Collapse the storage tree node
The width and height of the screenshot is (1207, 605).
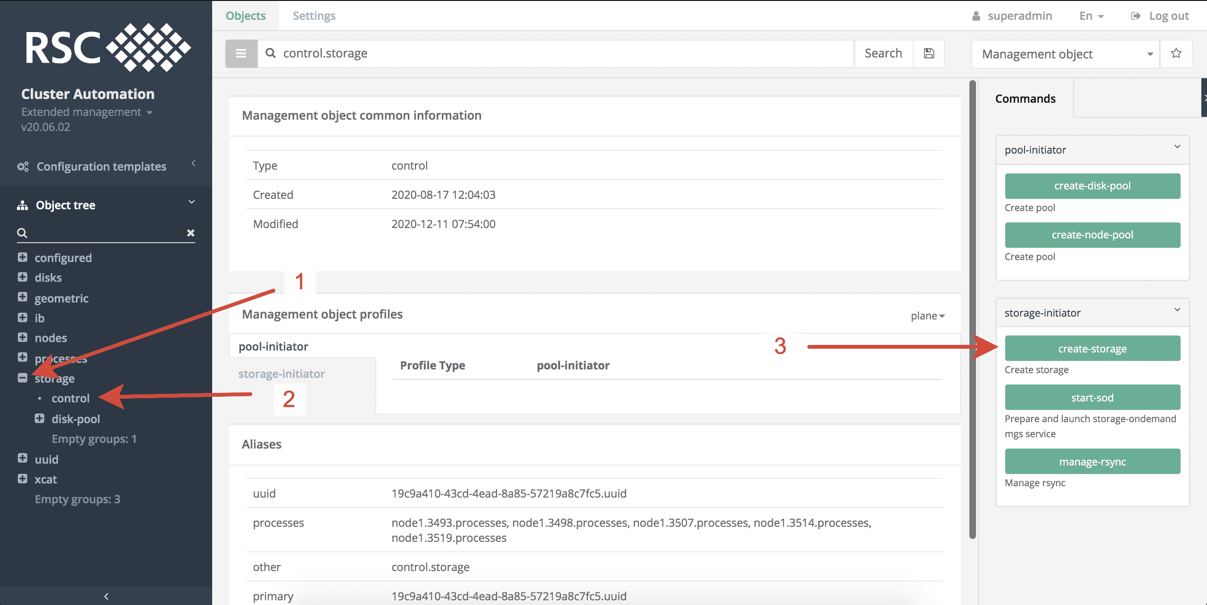pos(23,378)
